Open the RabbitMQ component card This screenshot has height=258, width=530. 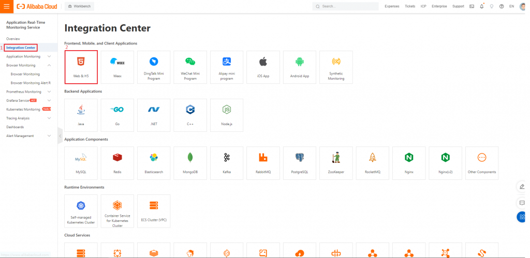point(263,163)
